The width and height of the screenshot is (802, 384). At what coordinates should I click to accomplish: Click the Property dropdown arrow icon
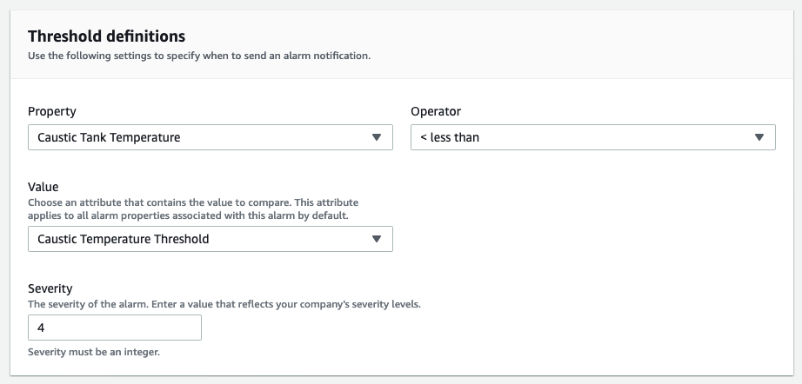point(377,137)
